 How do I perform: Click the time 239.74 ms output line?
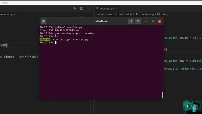pyautogui.click(x=59, y=30)
